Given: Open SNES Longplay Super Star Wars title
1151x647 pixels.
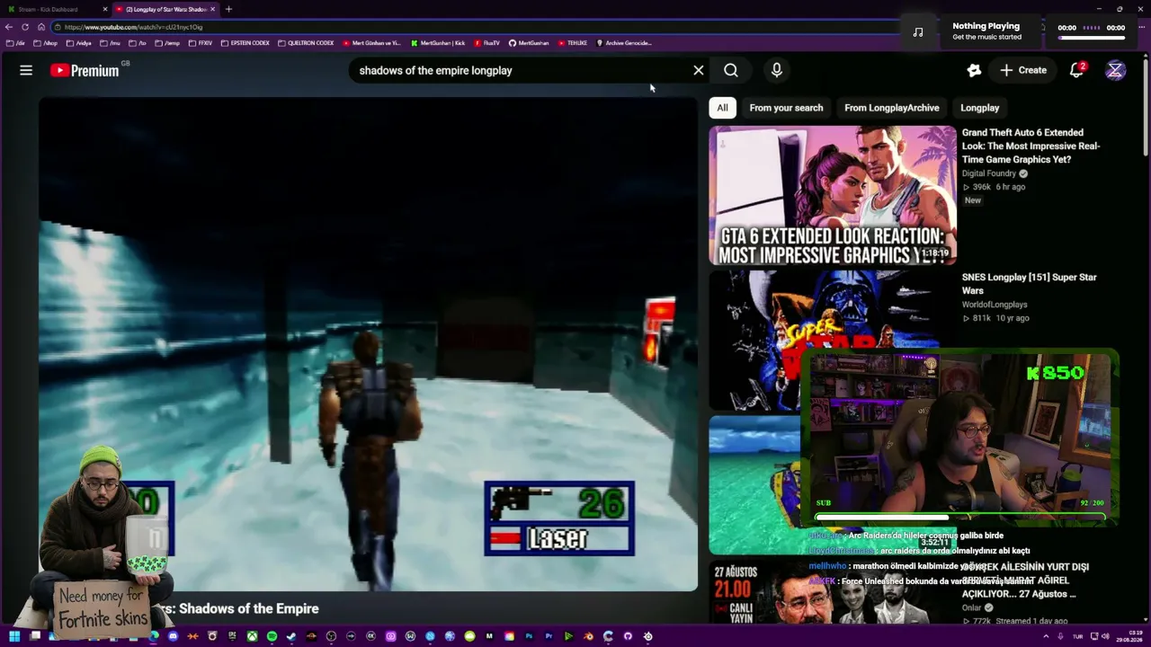Looking at the screenshot, I should pyautogui.click(x=1030, y=284).
